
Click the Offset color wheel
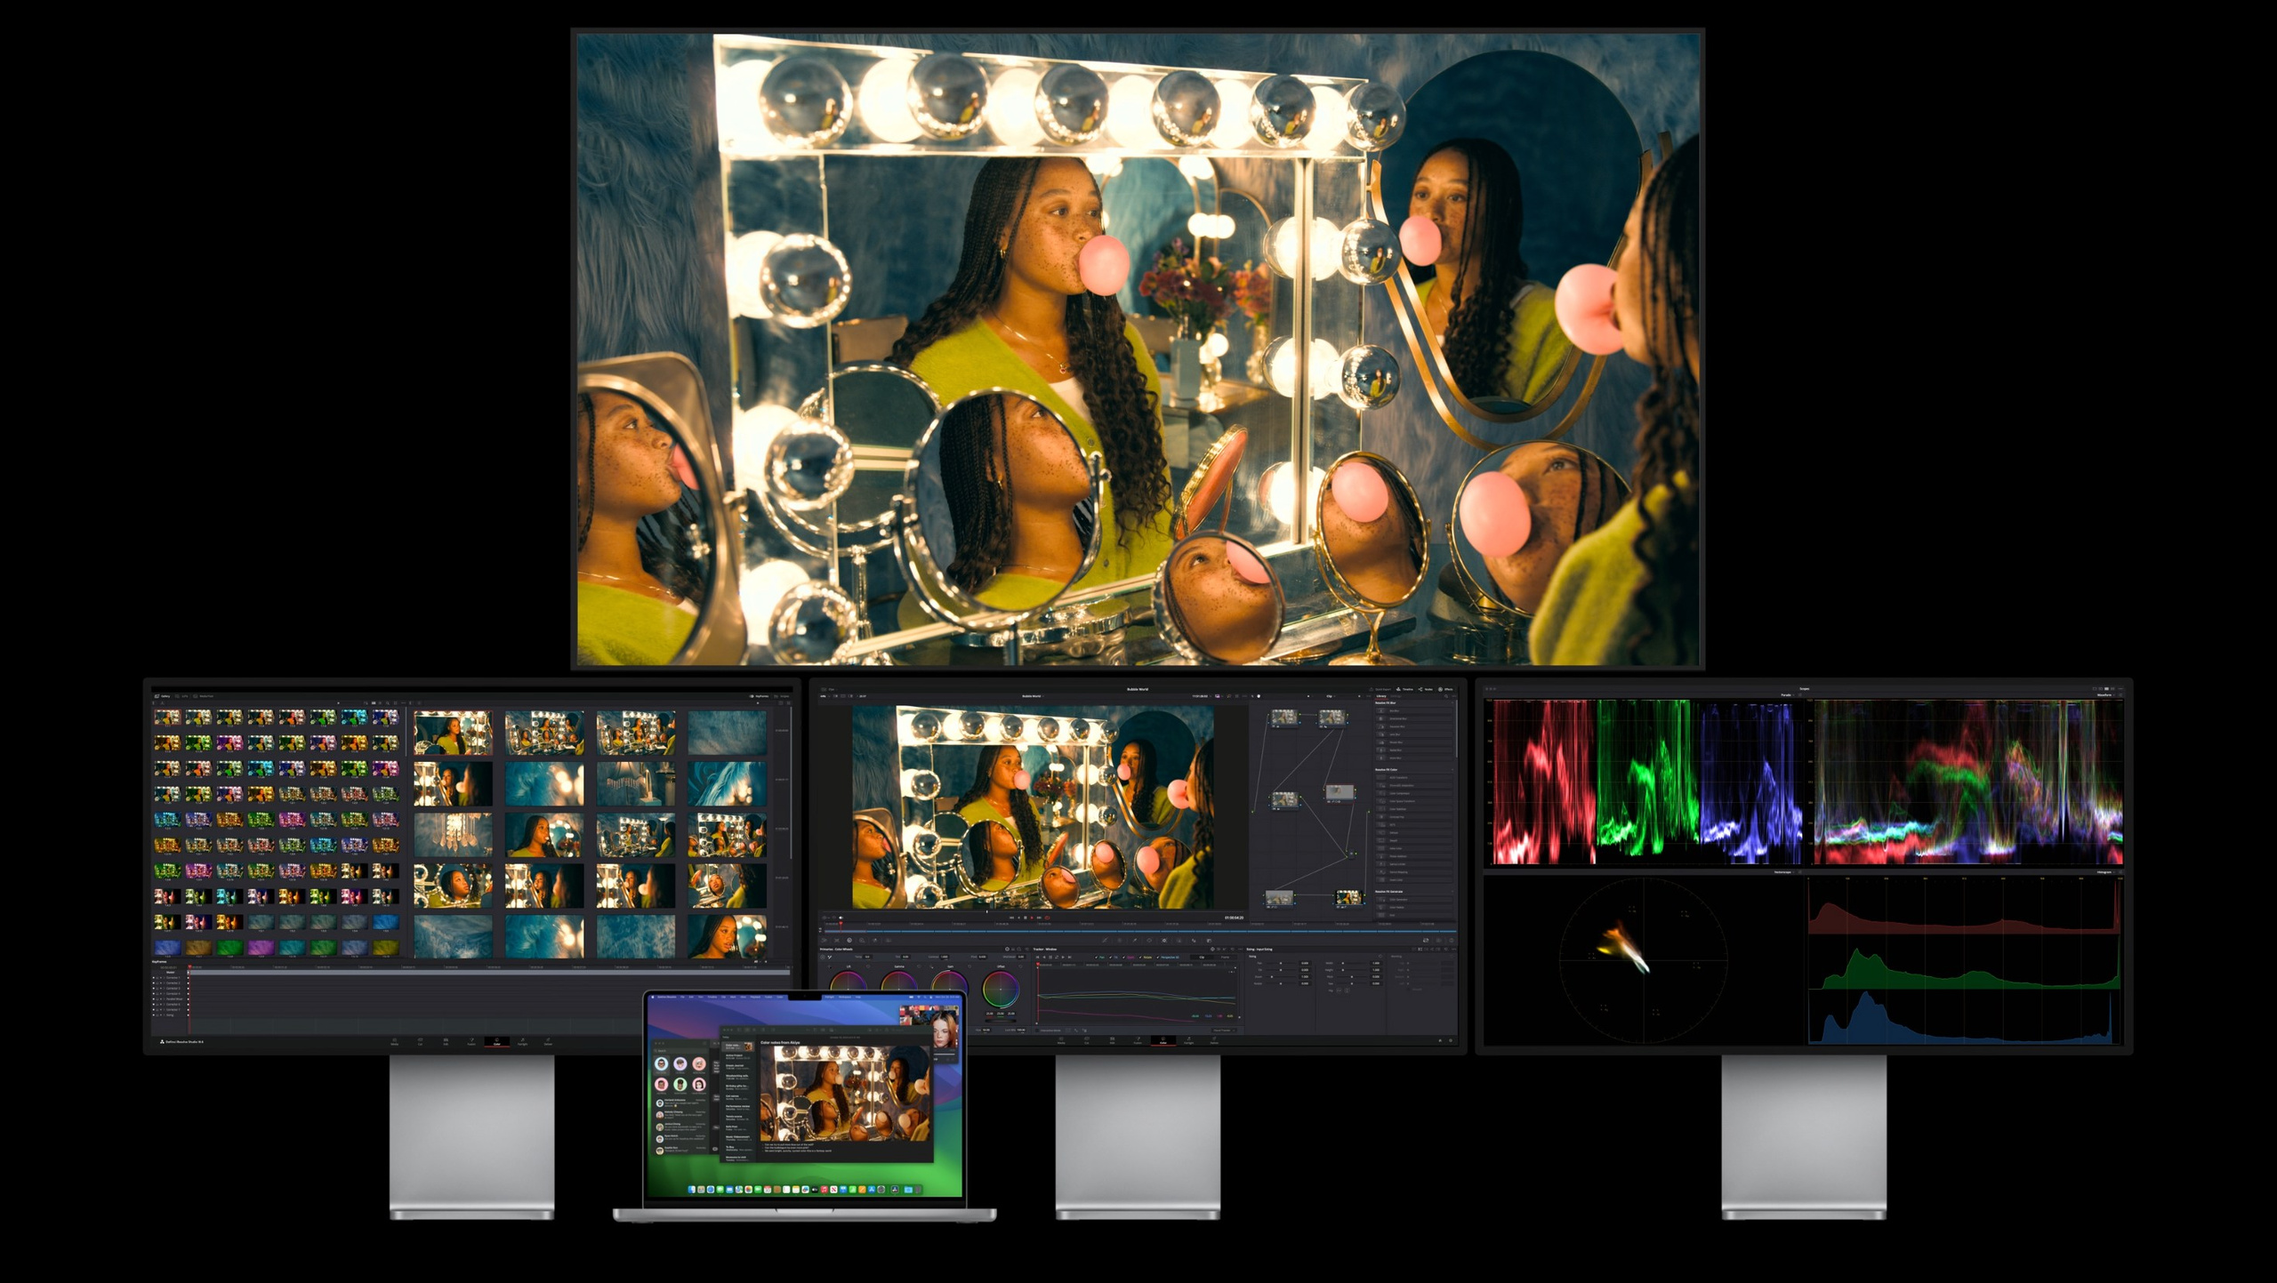(x=1000, y=989)
